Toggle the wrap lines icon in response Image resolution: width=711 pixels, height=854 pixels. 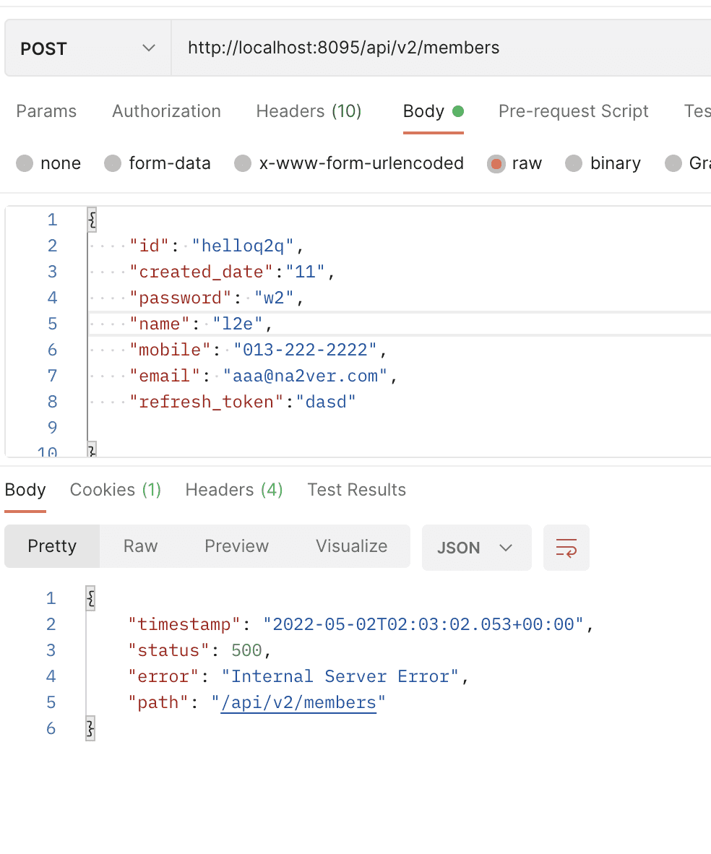tap(566, 548)
